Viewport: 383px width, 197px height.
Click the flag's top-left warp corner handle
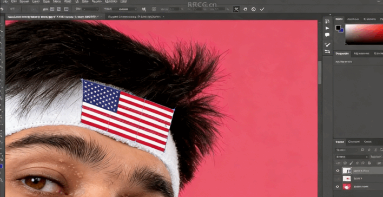pyautogui.click(x=82, y=80)
